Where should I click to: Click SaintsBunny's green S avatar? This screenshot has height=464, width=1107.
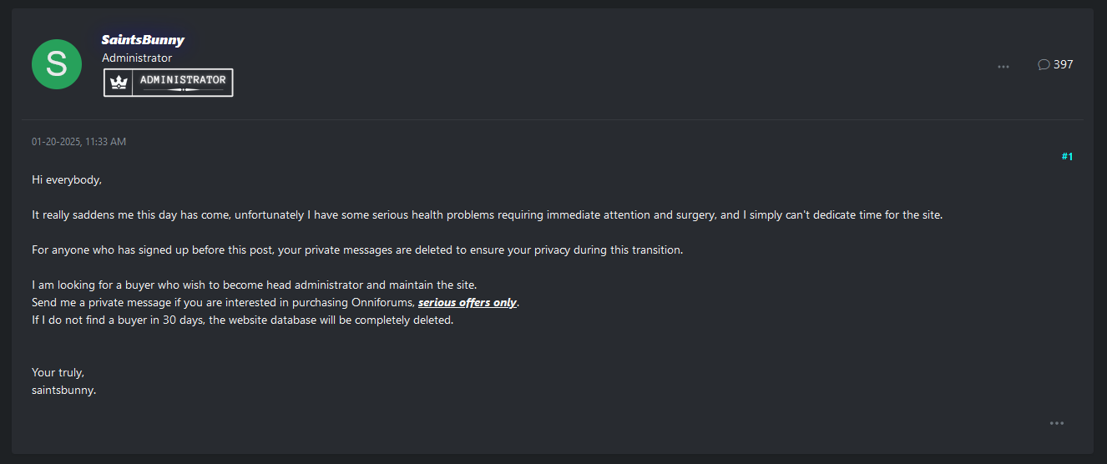pos(57,64)
